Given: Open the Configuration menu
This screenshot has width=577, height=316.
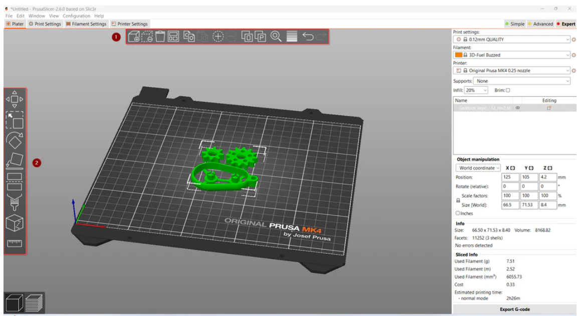Looking at the screenshot, I should (76, 16).
